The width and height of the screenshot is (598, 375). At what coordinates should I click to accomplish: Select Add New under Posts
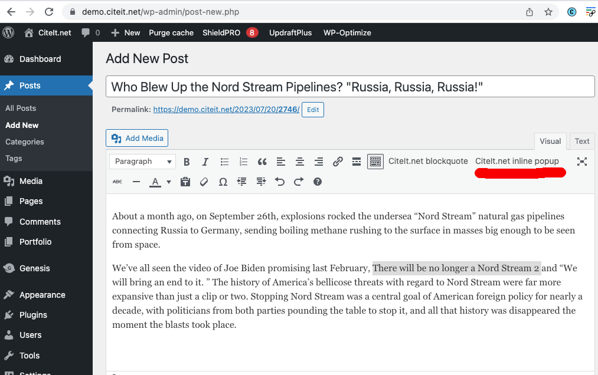pyautogui.click(x=22, y=126)
